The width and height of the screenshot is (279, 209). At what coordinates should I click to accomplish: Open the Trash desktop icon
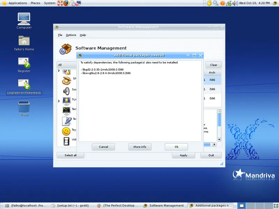coord(24,108)
